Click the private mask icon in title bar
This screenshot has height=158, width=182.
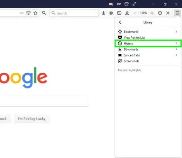119,4
